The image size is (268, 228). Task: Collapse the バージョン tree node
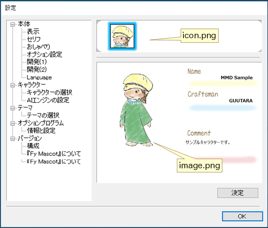pyautogui.click(x=13, y=139)
